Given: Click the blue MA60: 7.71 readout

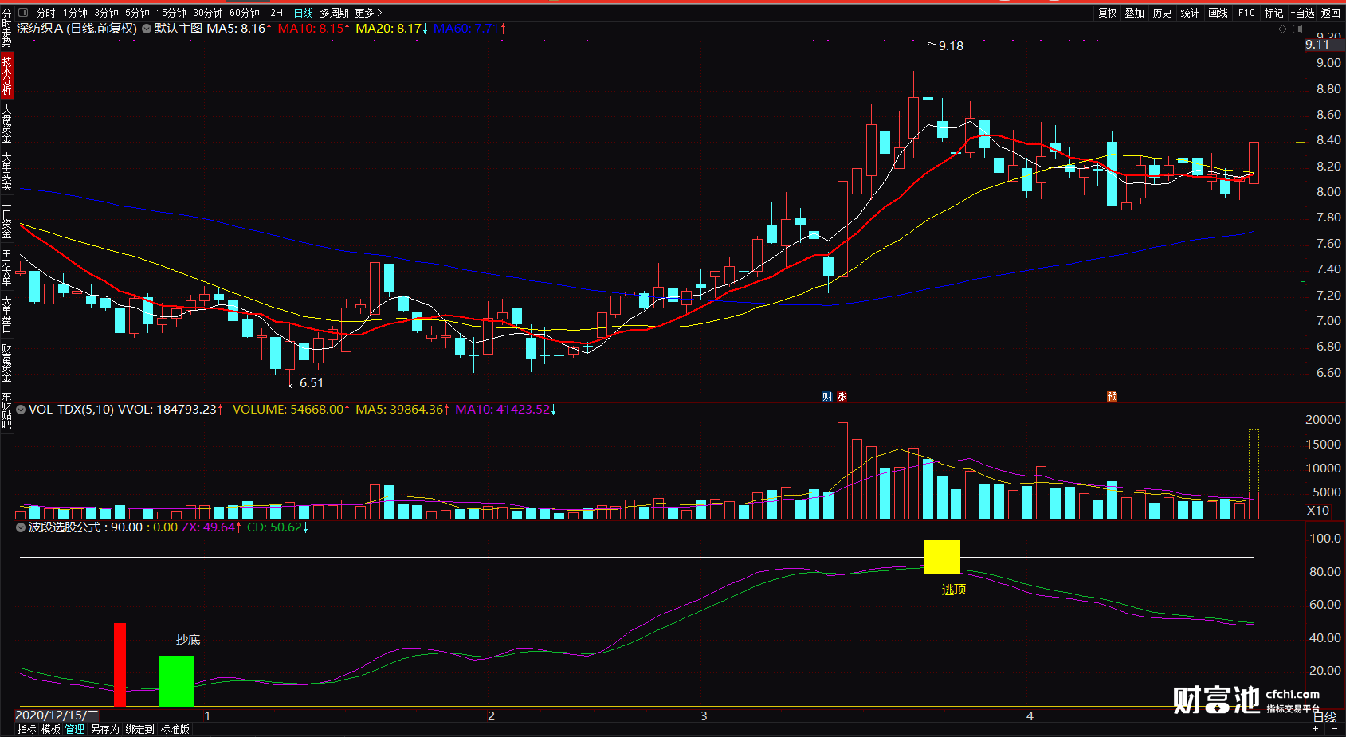Looking at the screenshot, I should pos(469,29).
